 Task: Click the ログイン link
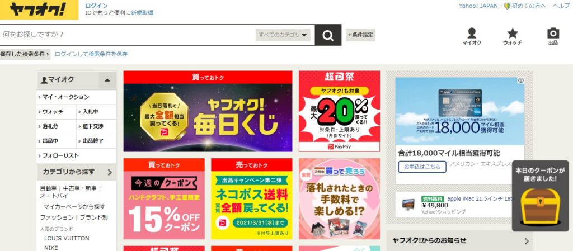tap(96, 6)
